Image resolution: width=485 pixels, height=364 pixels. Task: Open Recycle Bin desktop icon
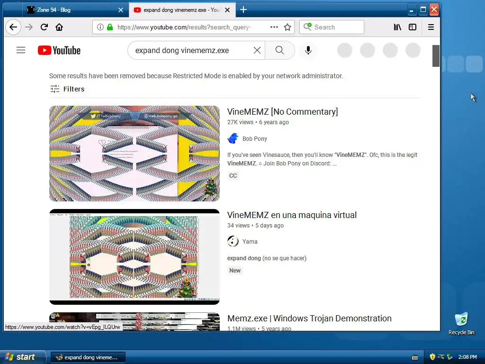[461, 324]
